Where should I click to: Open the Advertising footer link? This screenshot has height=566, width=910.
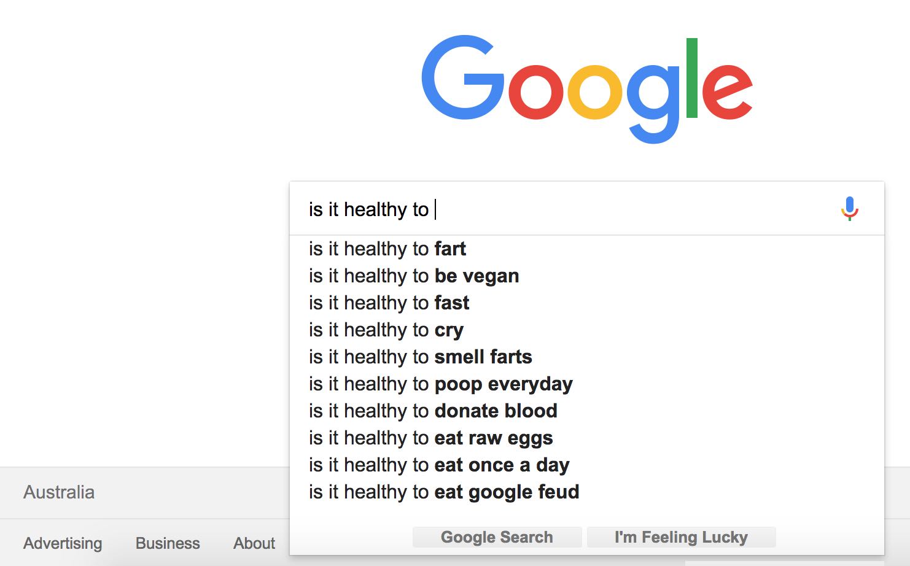click(x=63, y=543)
